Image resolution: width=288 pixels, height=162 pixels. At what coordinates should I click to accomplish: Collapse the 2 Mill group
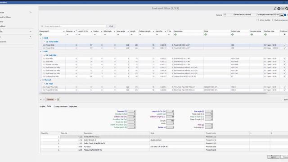[x=41, y=52]
